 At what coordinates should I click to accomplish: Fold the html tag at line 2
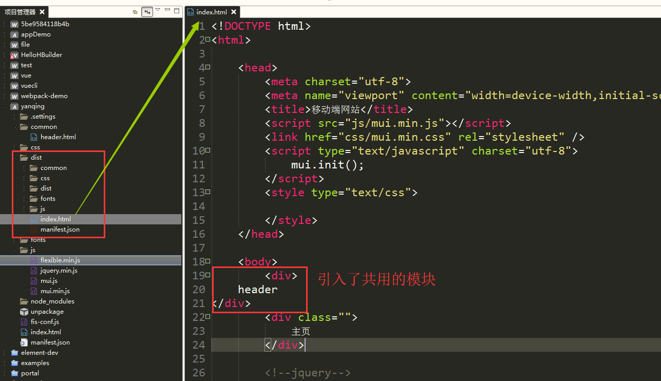[x=208, y=40]
